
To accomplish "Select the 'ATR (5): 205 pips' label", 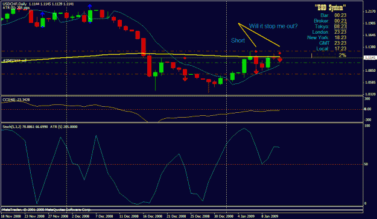I will point(16,8).
